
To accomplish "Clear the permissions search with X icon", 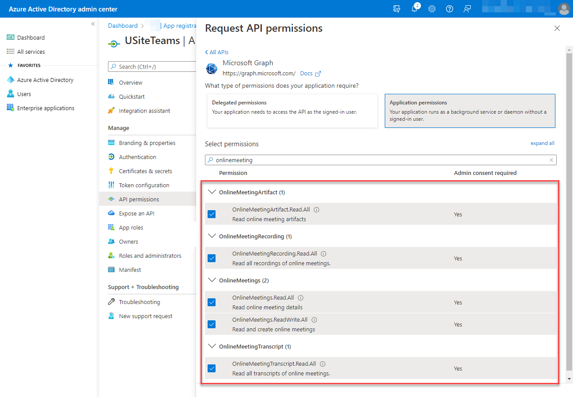I will coord(551,160).
